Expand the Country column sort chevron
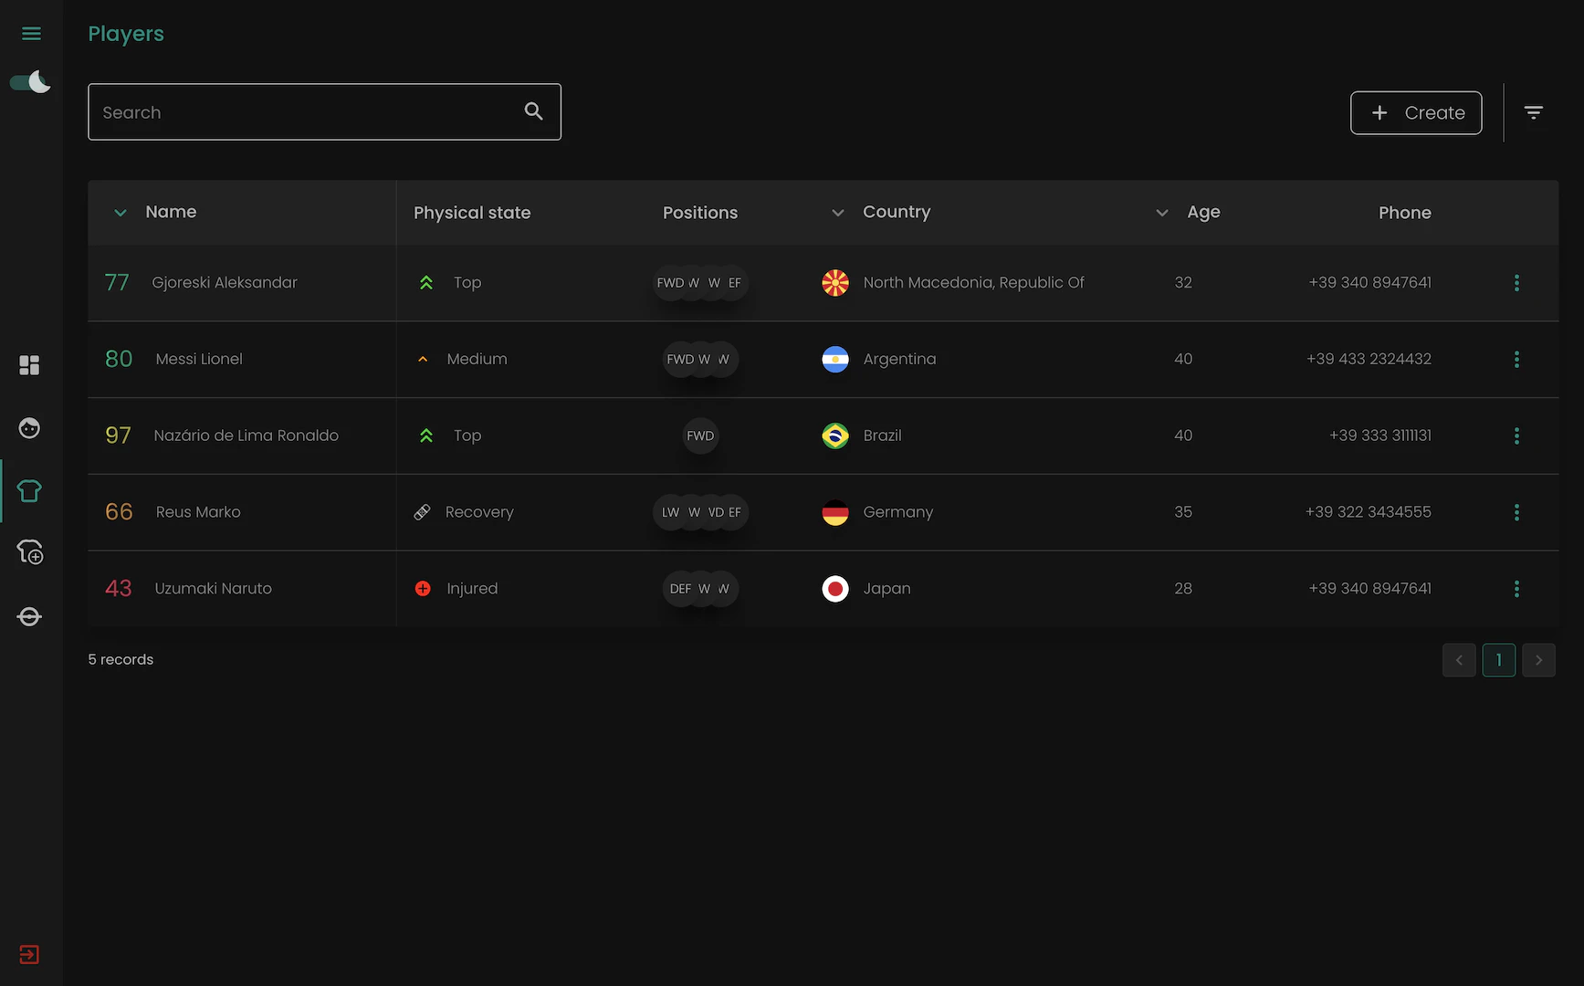The width and height of the screenshot is (1584, 986). click(x=838, y=213)
